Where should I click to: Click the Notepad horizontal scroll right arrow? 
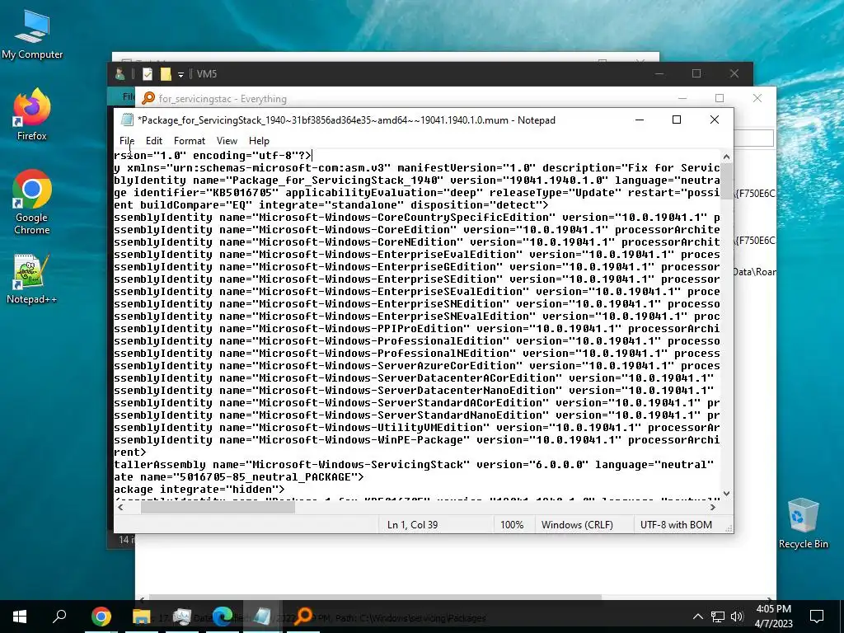coord(713,507)
